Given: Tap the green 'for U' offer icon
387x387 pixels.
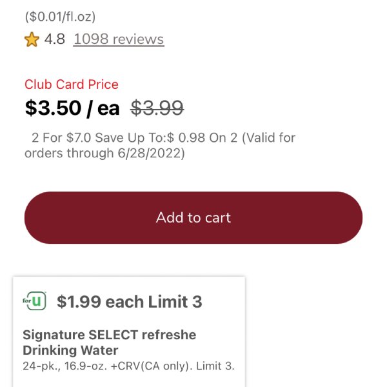Looking at the screenshot, I should (x=34, y=301).
